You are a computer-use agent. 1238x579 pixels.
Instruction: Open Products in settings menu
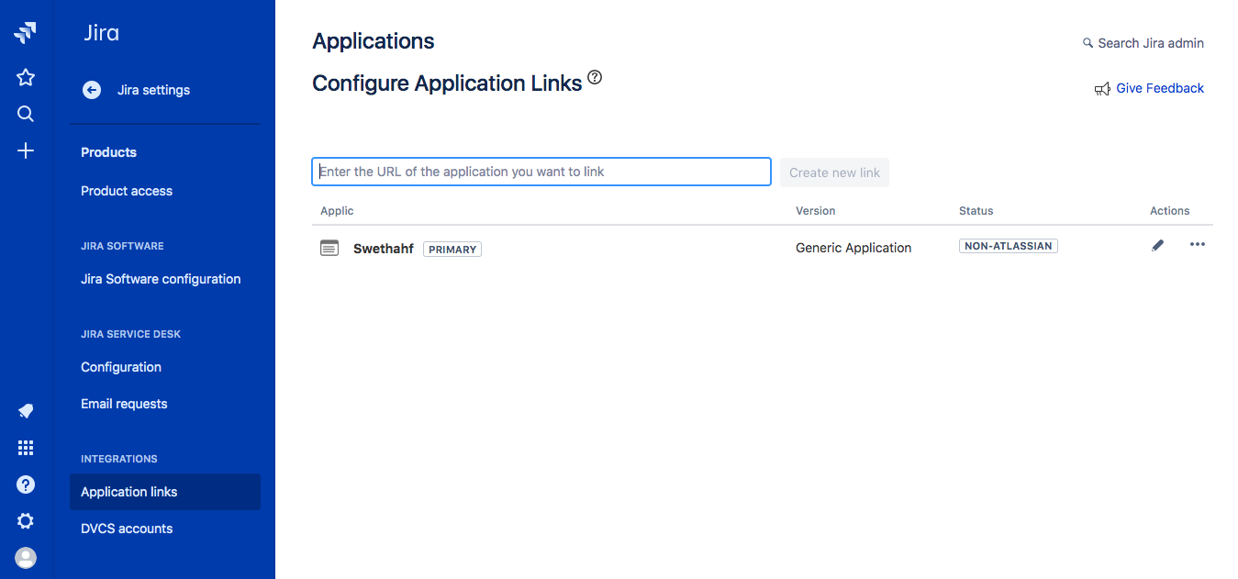pyautogui.click(x=108, y=152)
